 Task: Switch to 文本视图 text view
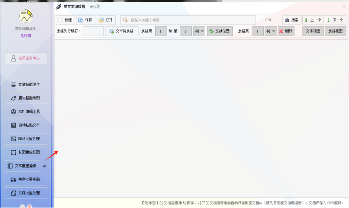(313, 31)
